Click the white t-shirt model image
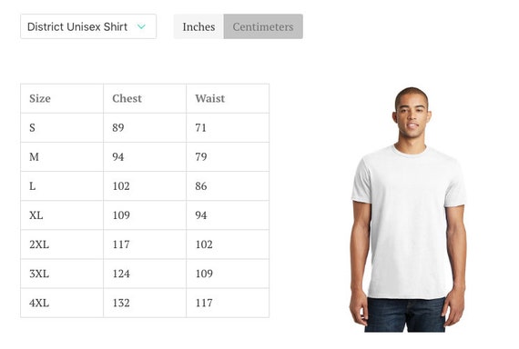The width and height of the screenshot is (519, 349). pyautogui.click(x=408, y=210)
